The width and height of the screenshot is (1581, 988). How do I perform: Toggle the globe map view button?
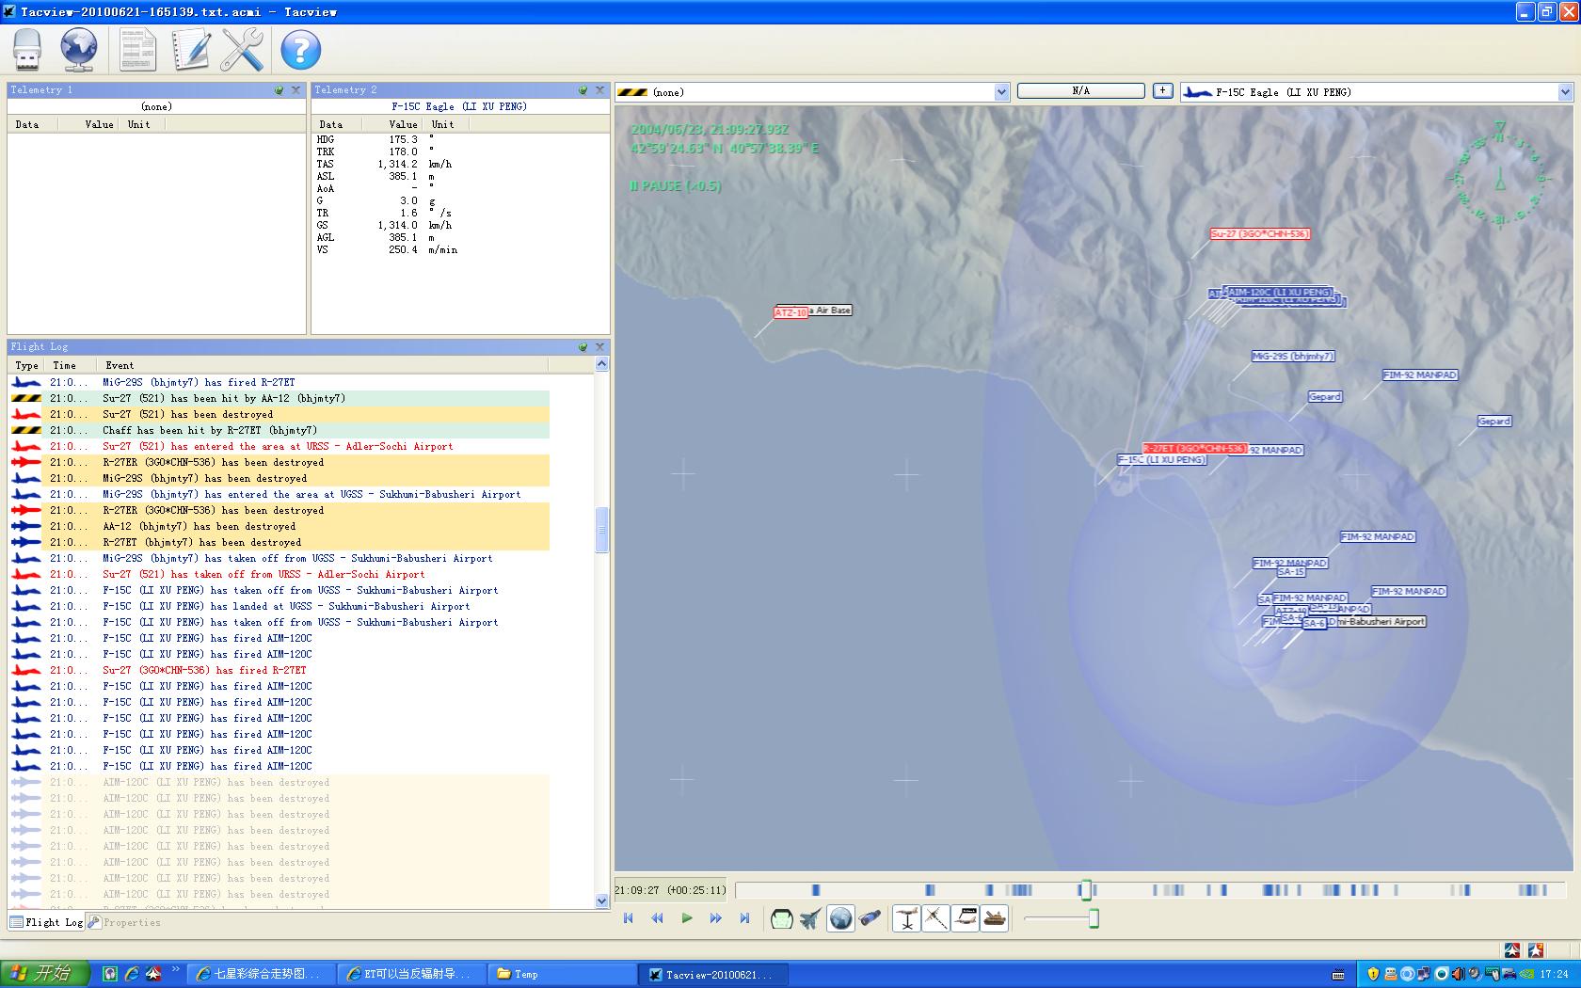(840, 918)
